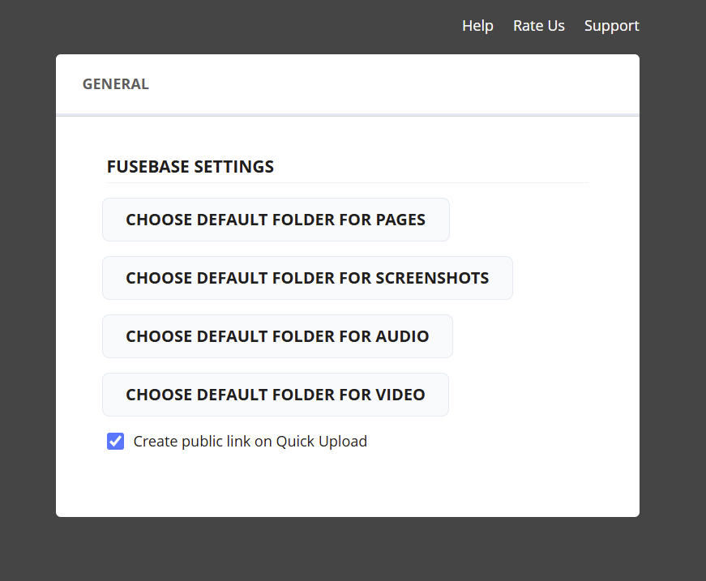This screenshot has width=706, height=581.
Task: Select the GENERAL section header tab
Action: click(116, 84)
